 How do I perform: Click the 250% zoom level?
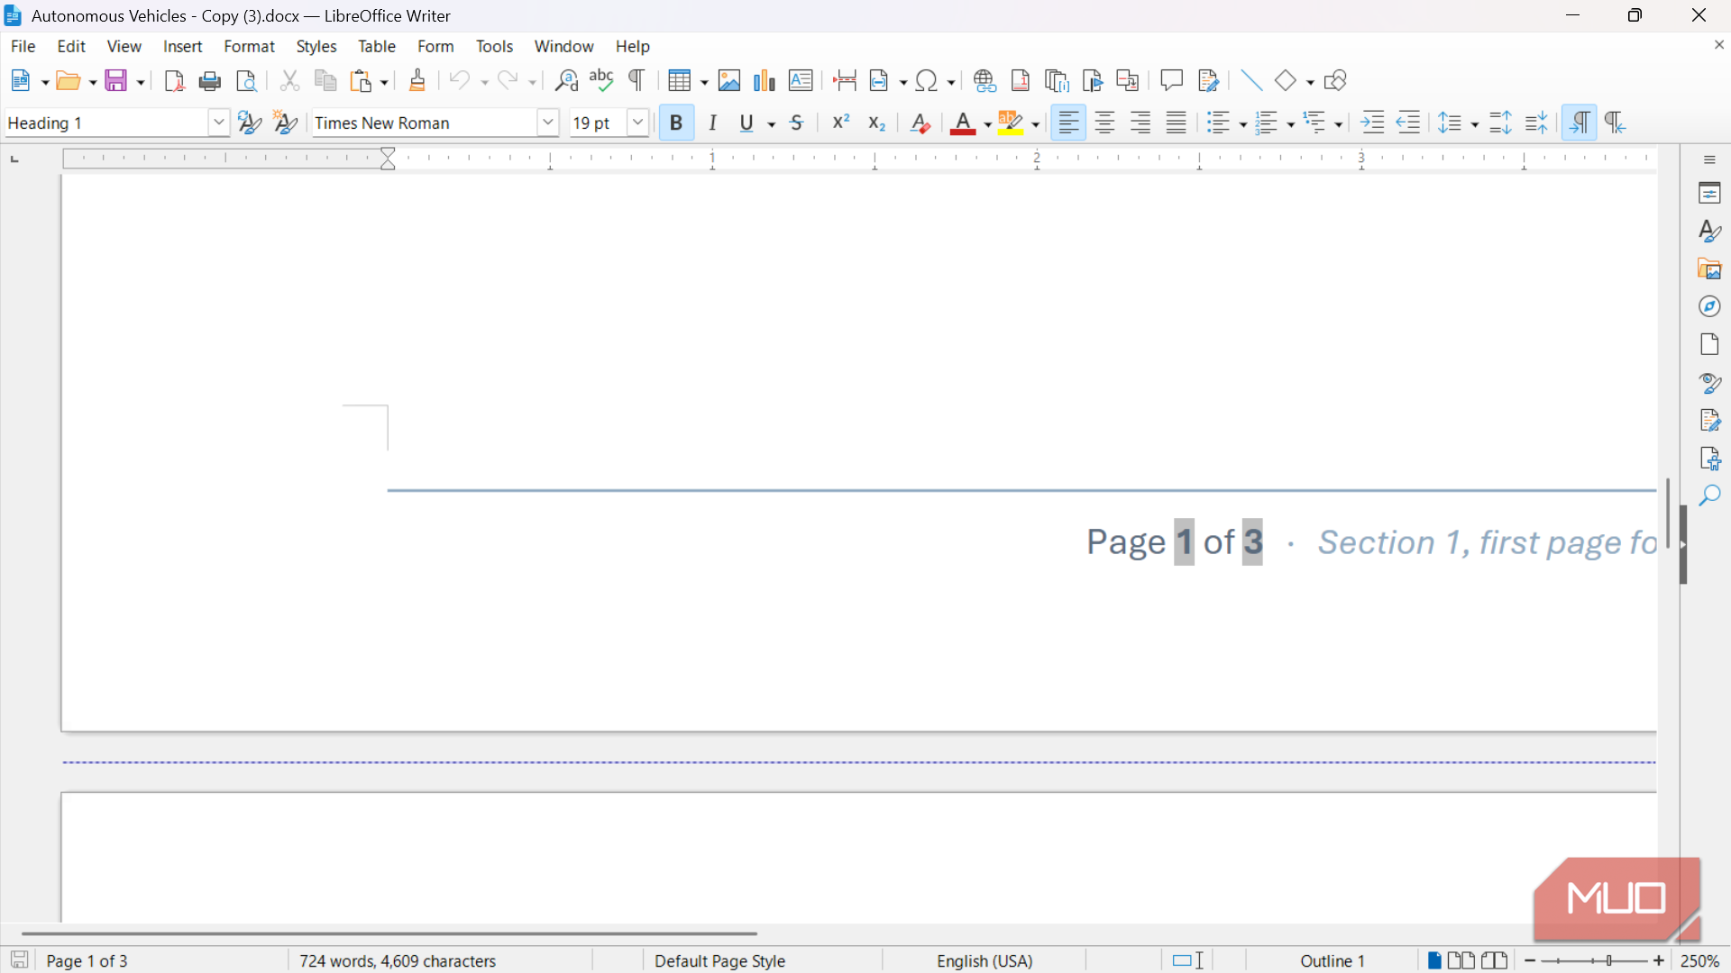click(x=1700, y=961)
